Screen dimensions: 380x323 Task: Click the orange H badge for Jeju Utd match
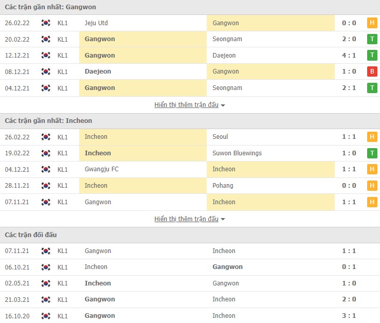372,23
